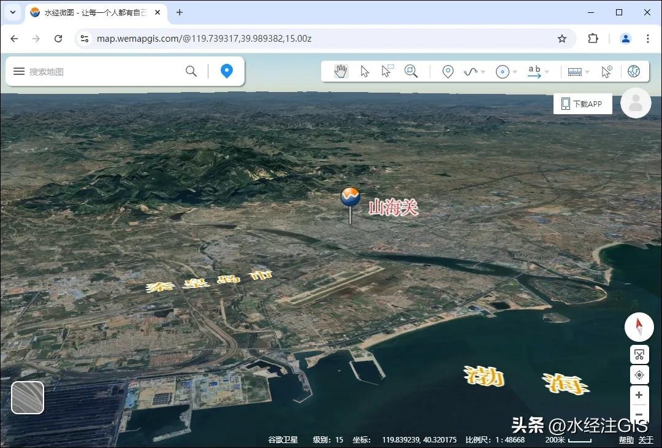Expand the line drawing tool dropdown
The width and height of the screenshot is (662, 448).
pos(483,72)
